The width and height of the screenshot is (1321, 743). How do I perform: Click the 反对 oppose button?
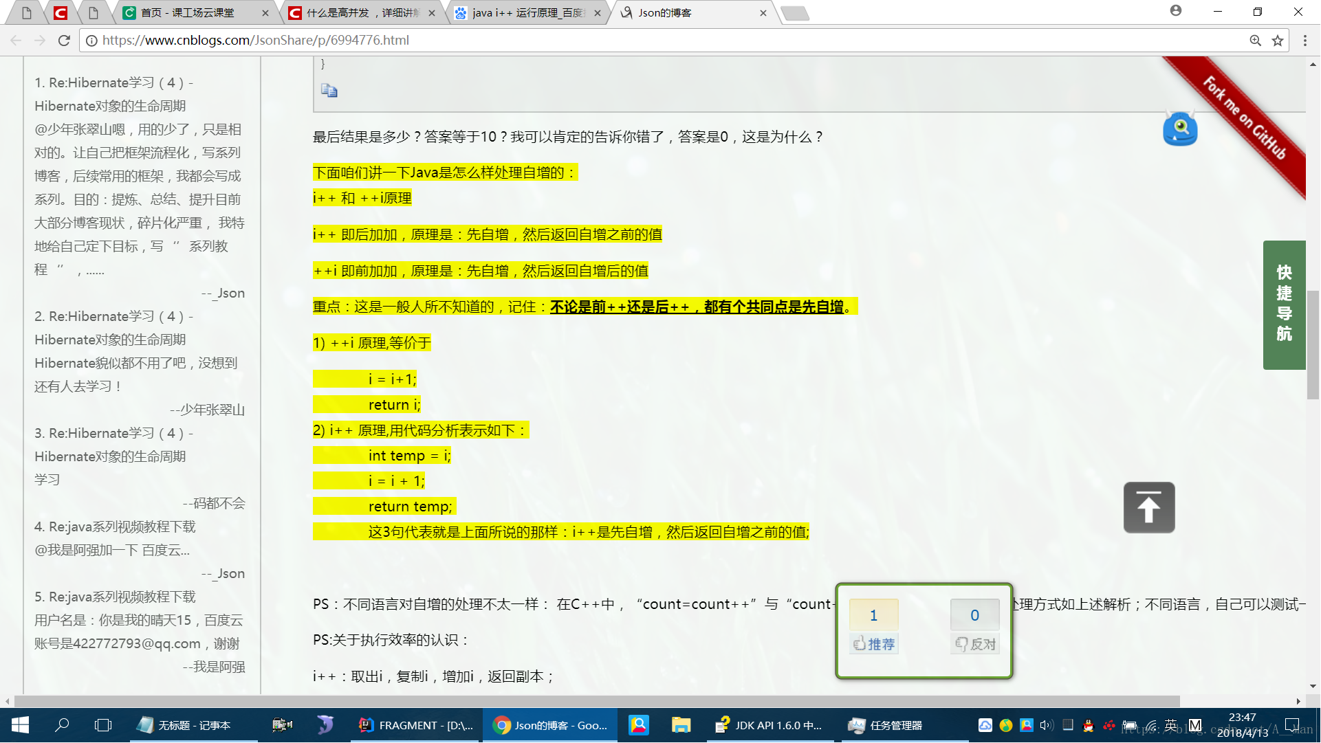tap(974, 644)
